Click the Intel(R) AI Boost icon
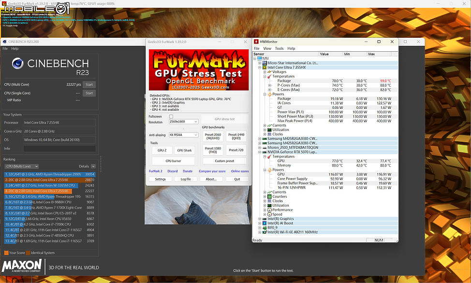This screenshot has height=283, width=471. click(265, 223)
